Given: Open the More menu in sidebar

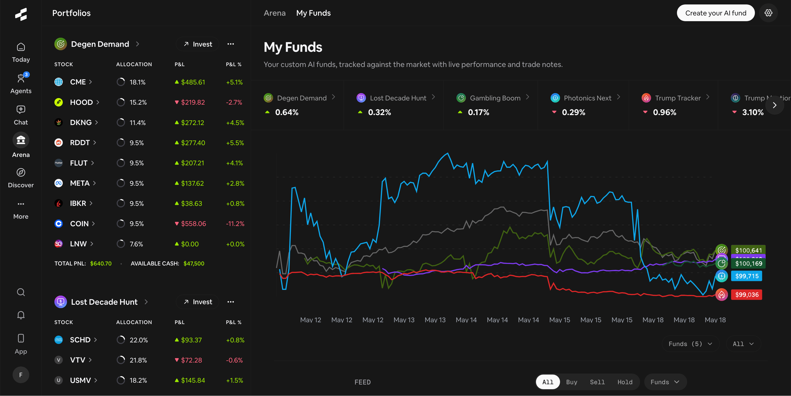Looking at the screenshot, I should click(x=21, y=210).
